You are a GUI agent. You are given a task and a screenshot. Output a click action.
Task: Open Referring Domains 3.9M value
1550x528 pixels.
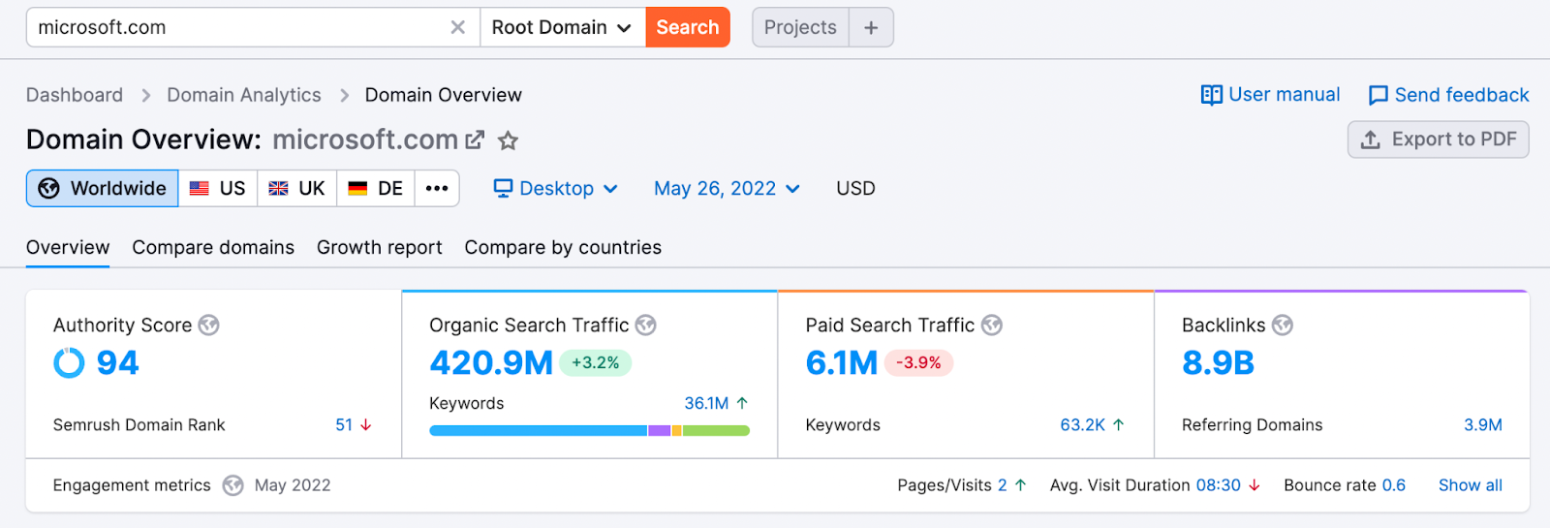1483,424
